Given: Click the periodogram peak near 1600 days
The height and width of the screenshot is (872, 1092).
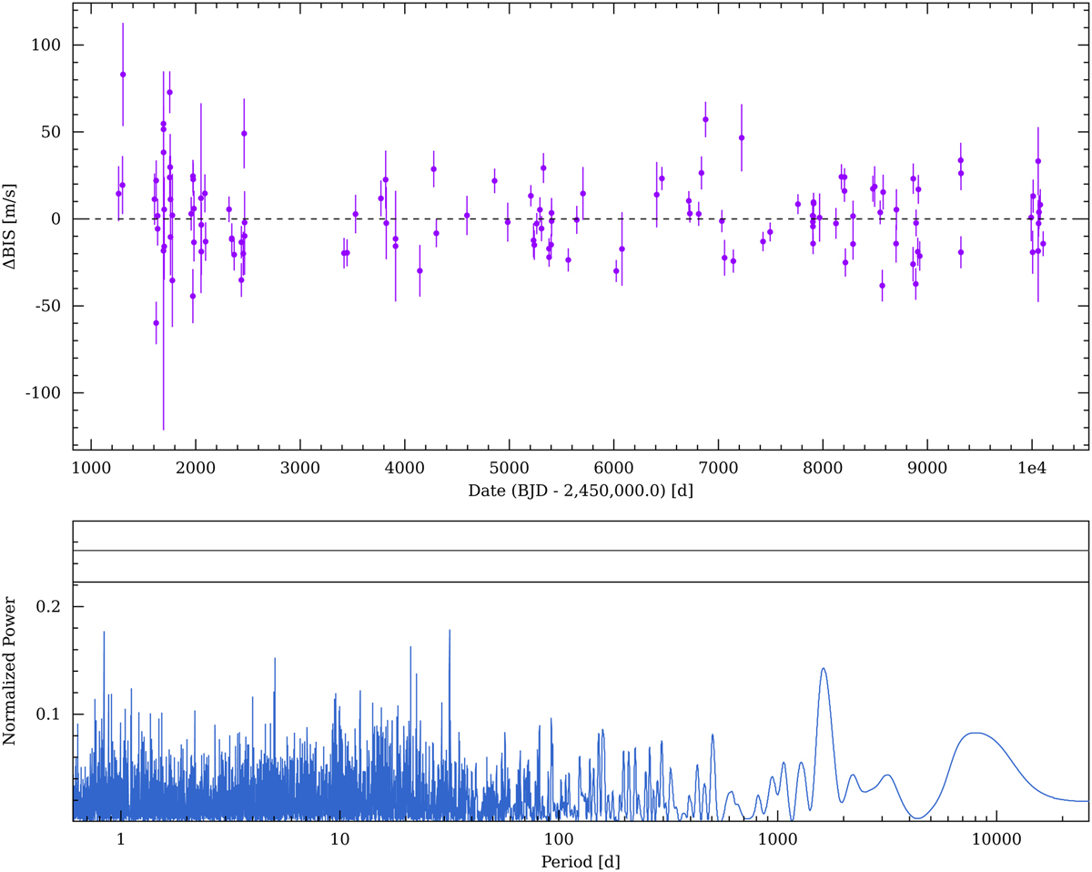Looking at the screenshot, I should pyautogui.click(x=824, y=669).
